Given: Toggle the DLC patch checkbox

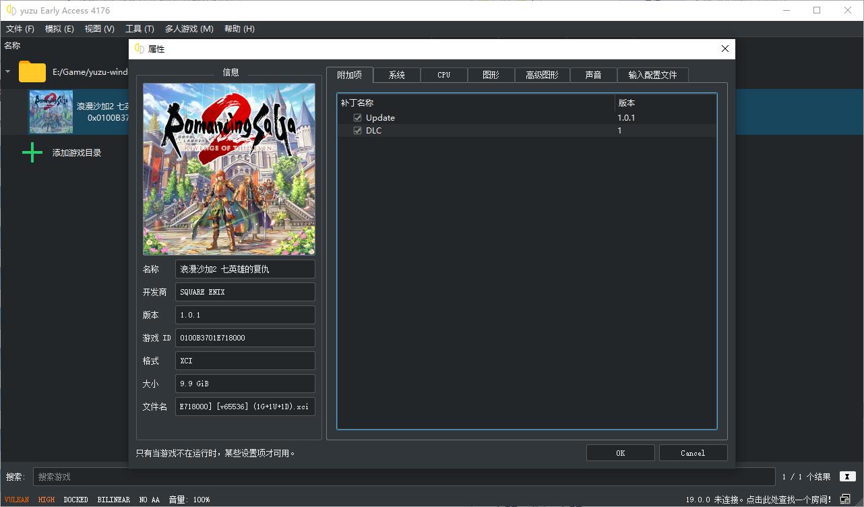Looking at the screenshot, I should pos(358,131).
